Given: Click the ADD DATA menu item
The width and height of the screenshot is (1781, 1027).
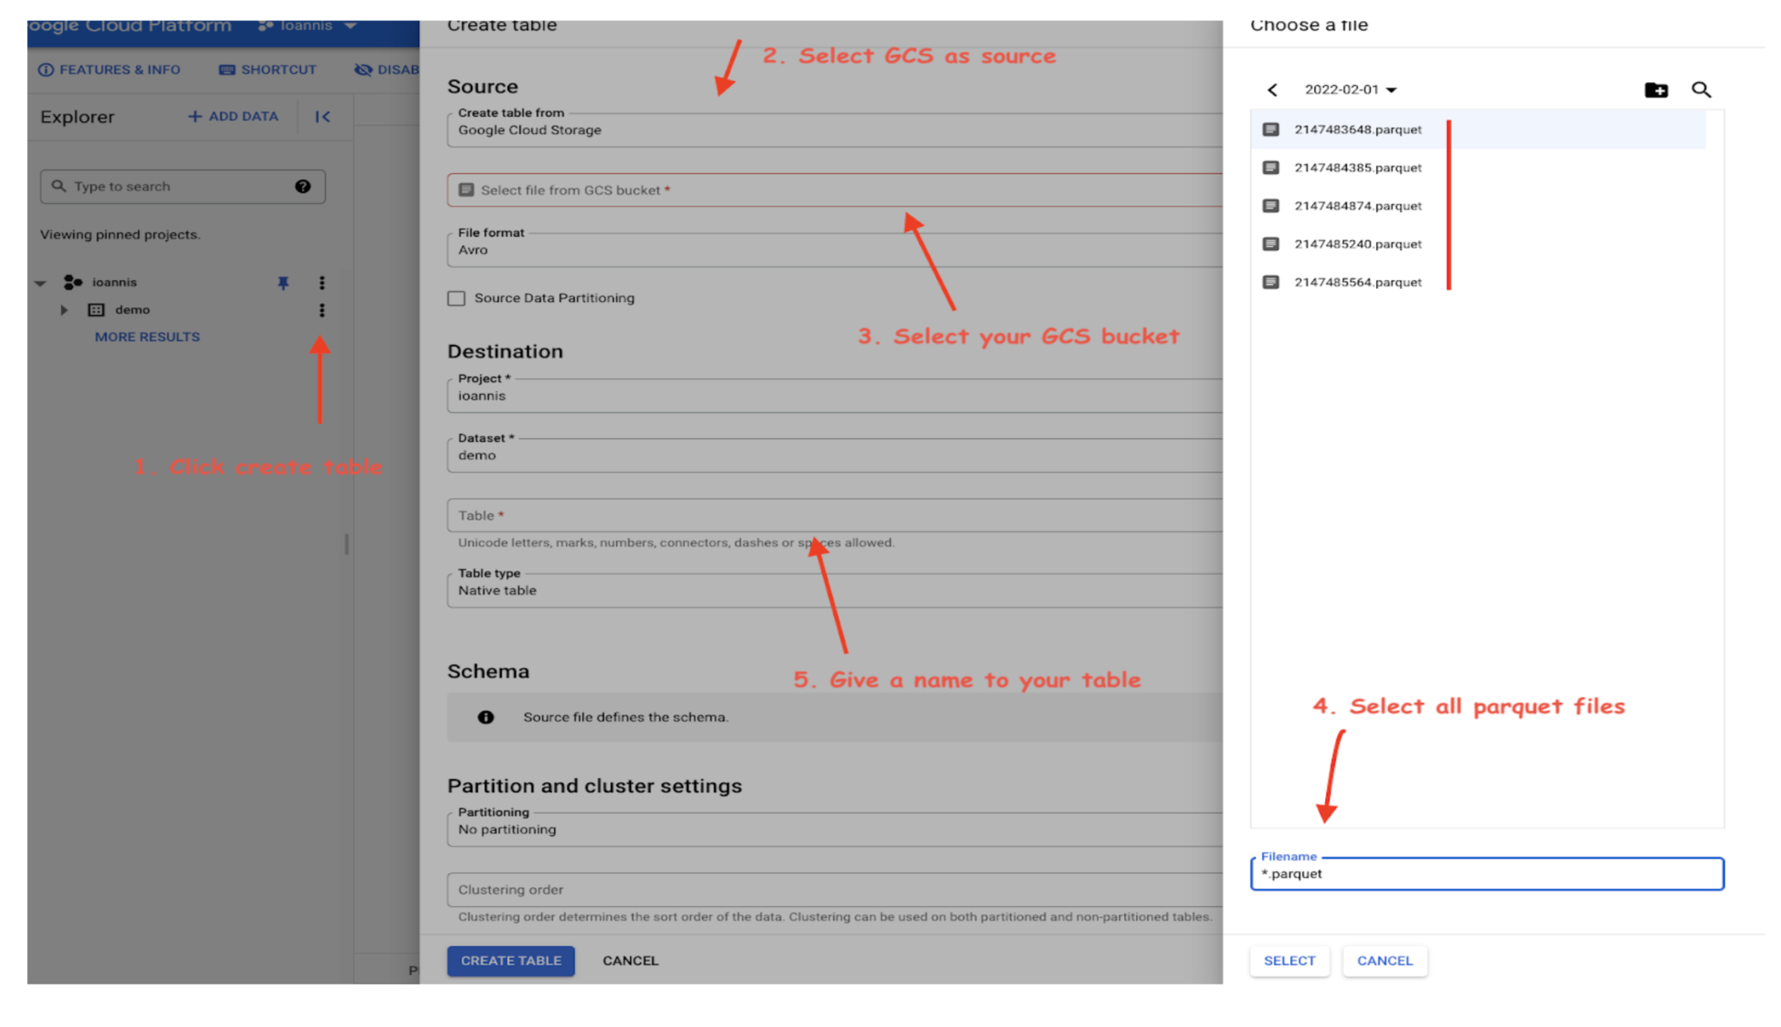Looking at the screenshot, I should click(233, 115).
